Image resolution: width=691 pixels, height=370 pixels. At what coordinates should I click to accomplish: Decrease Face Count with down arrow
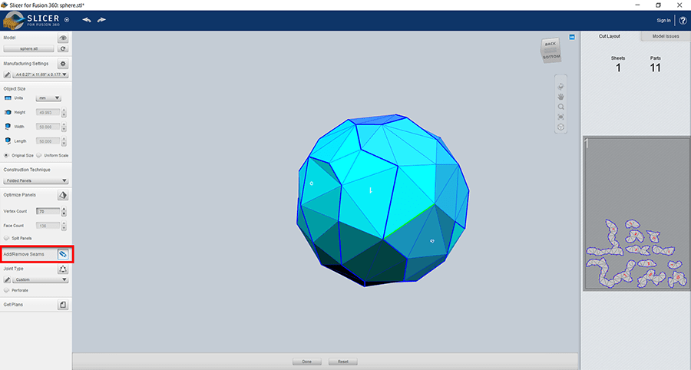tap(64, 228)
